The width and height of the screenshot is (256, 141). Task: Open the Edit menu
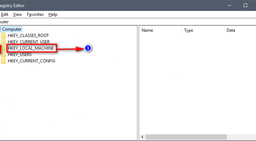click(4, 15)
